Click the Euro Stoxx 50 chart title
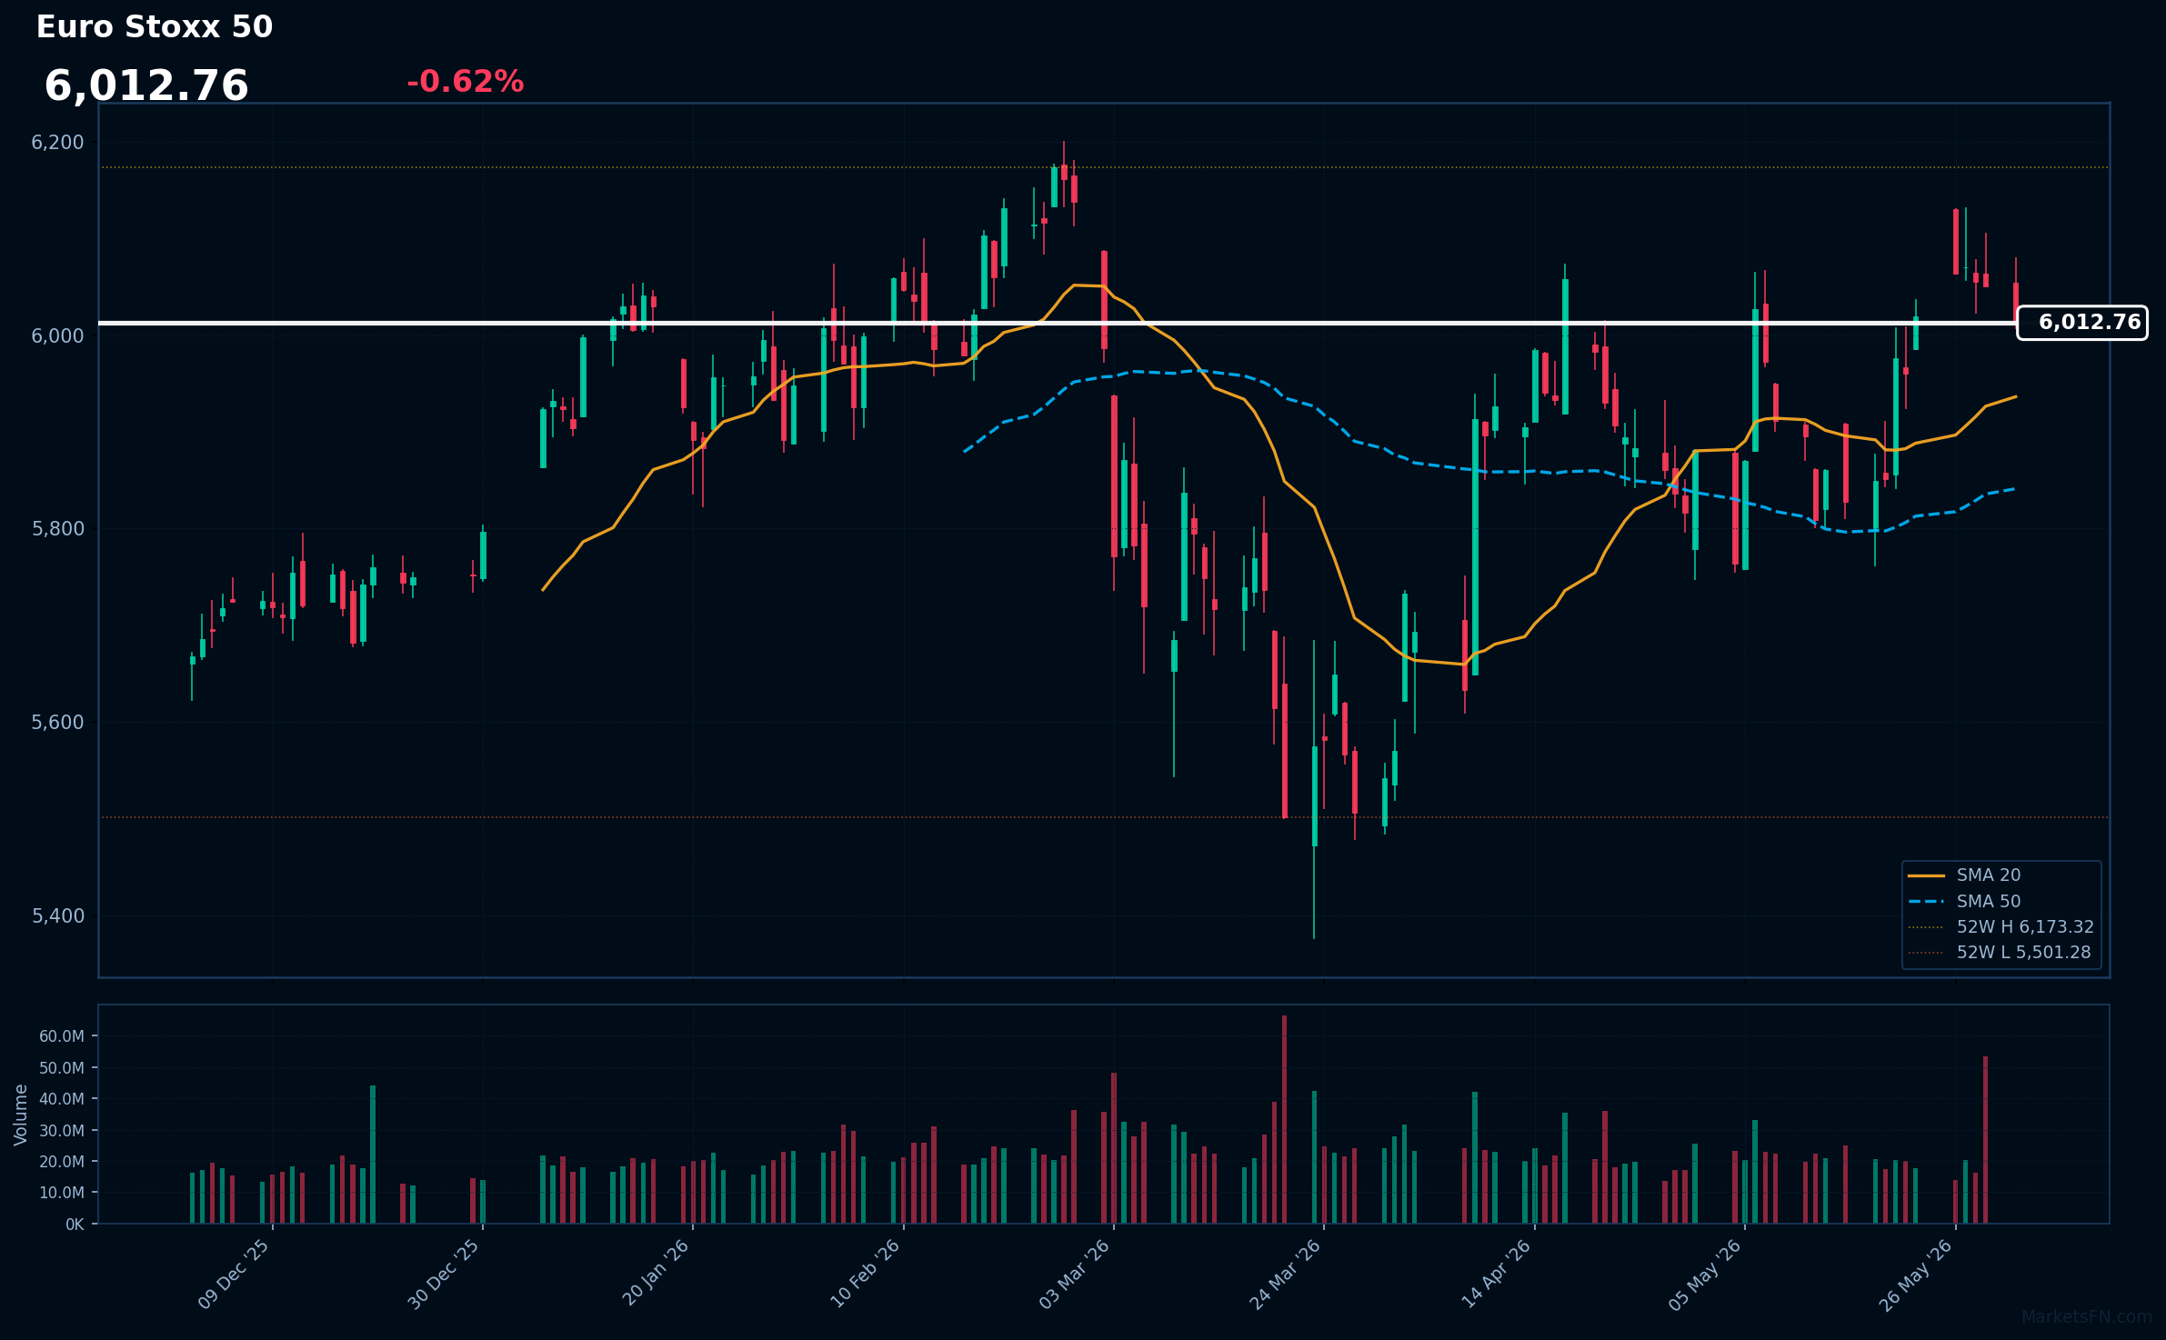The height and width of the screenshot is (1340, 2166). coord(155,27)
